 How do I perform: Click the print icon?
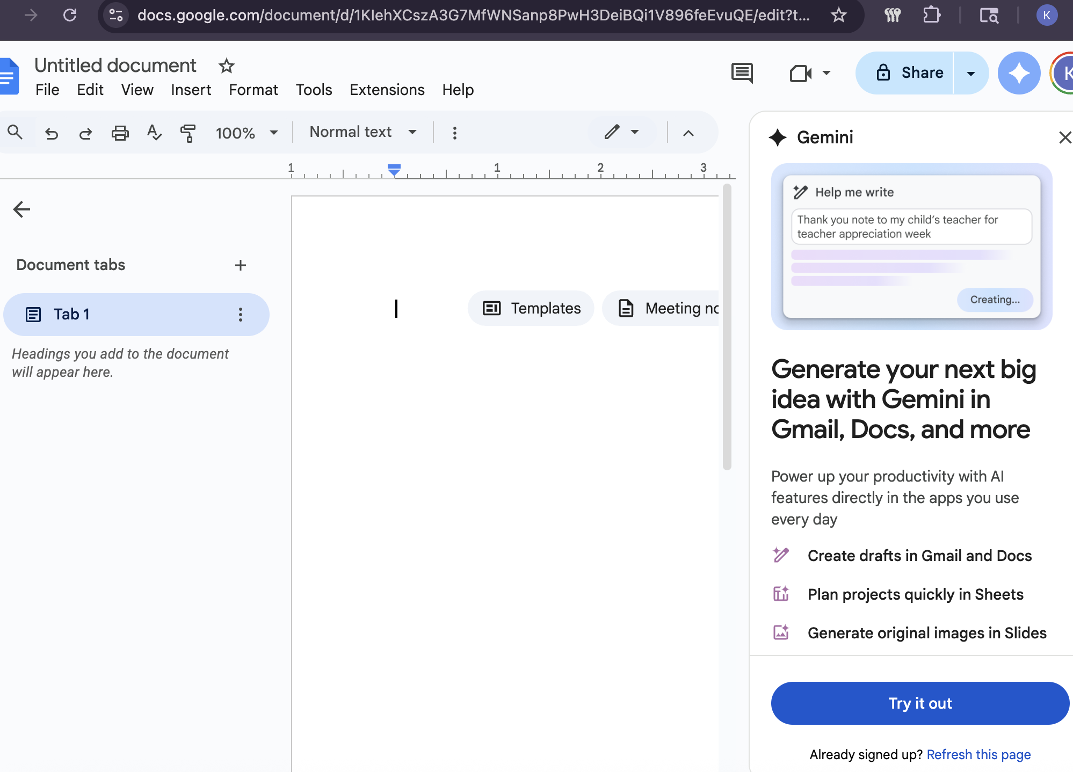pyautogui.click(x=120, y=133)
